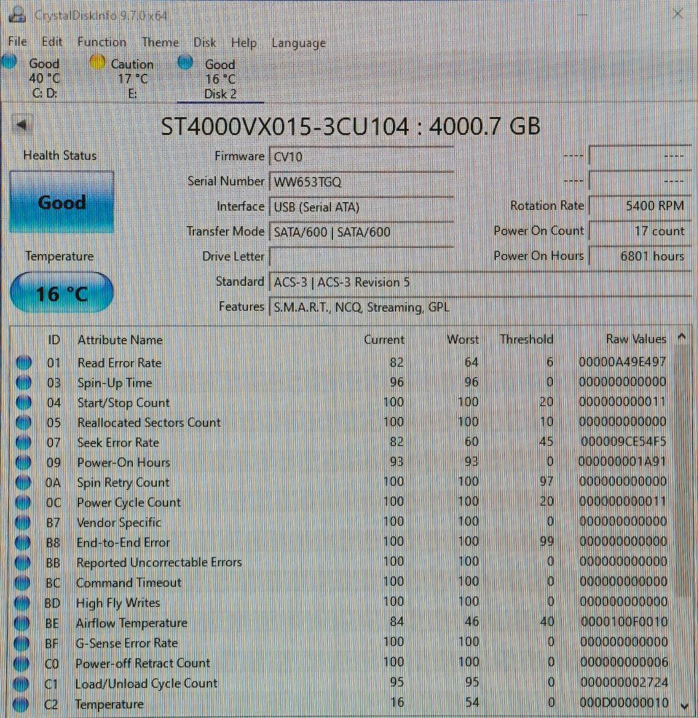
Task: Click the Serial Number field
Action: pyautogui.click(x=362, y=181)
